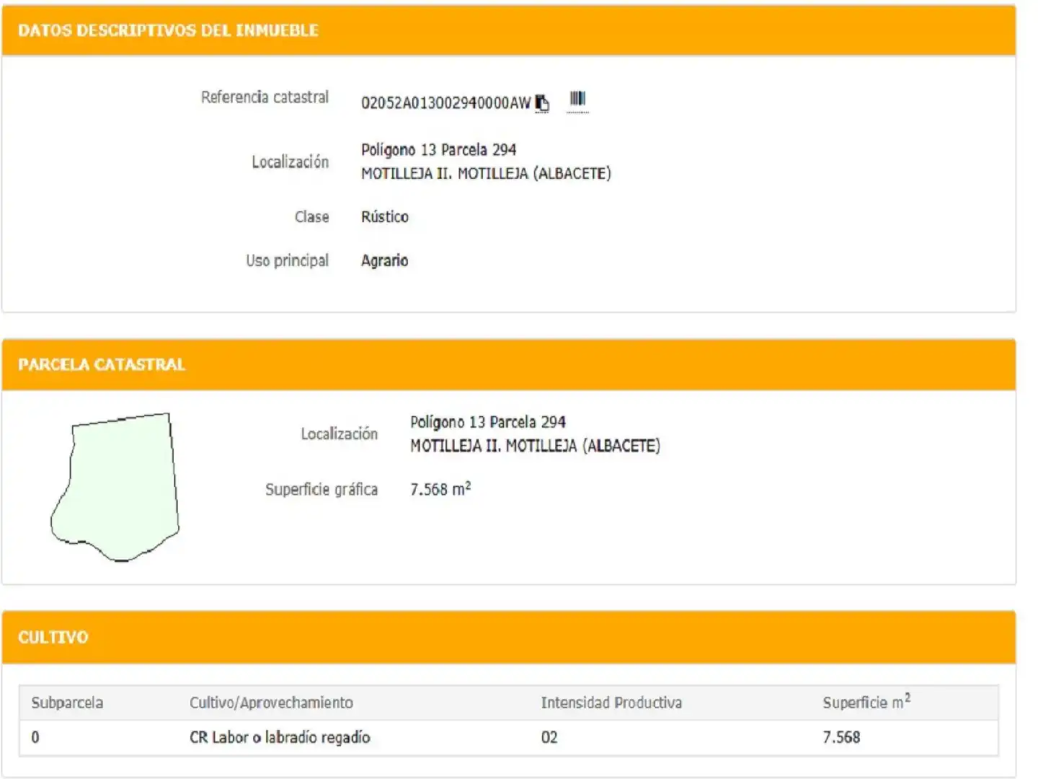The height and width of the screenshot is (779, 1038).
Task: Select 'Rústico' class value
Action: pyautogui.click(x=385, y=217)
